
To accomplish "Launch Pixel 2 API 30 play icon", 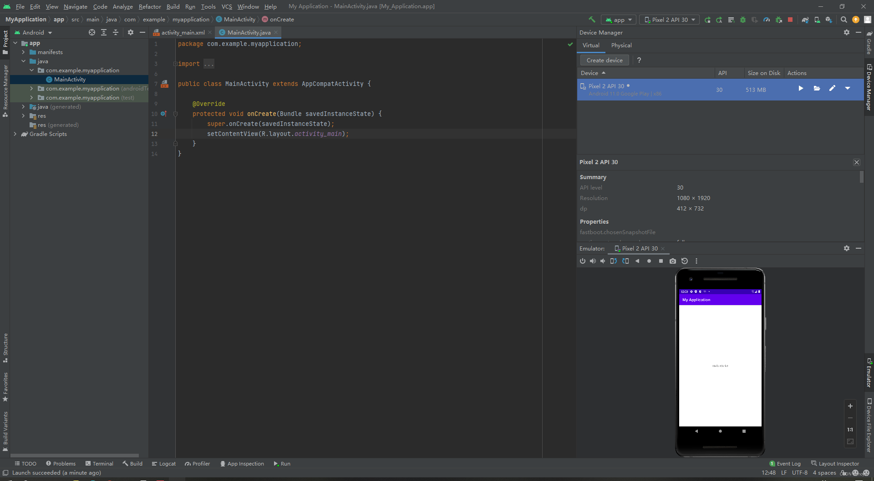I will [x=801, y=89].
